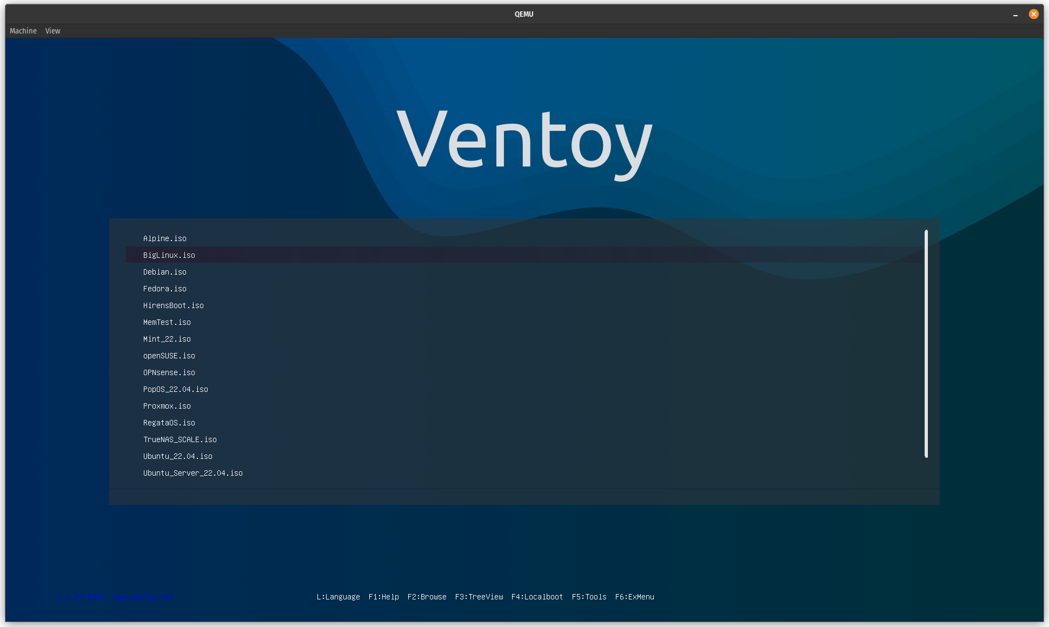Click the F5:Tools hotkey hint
This screenshot has height=627, width=1049.
click(589, 597)
